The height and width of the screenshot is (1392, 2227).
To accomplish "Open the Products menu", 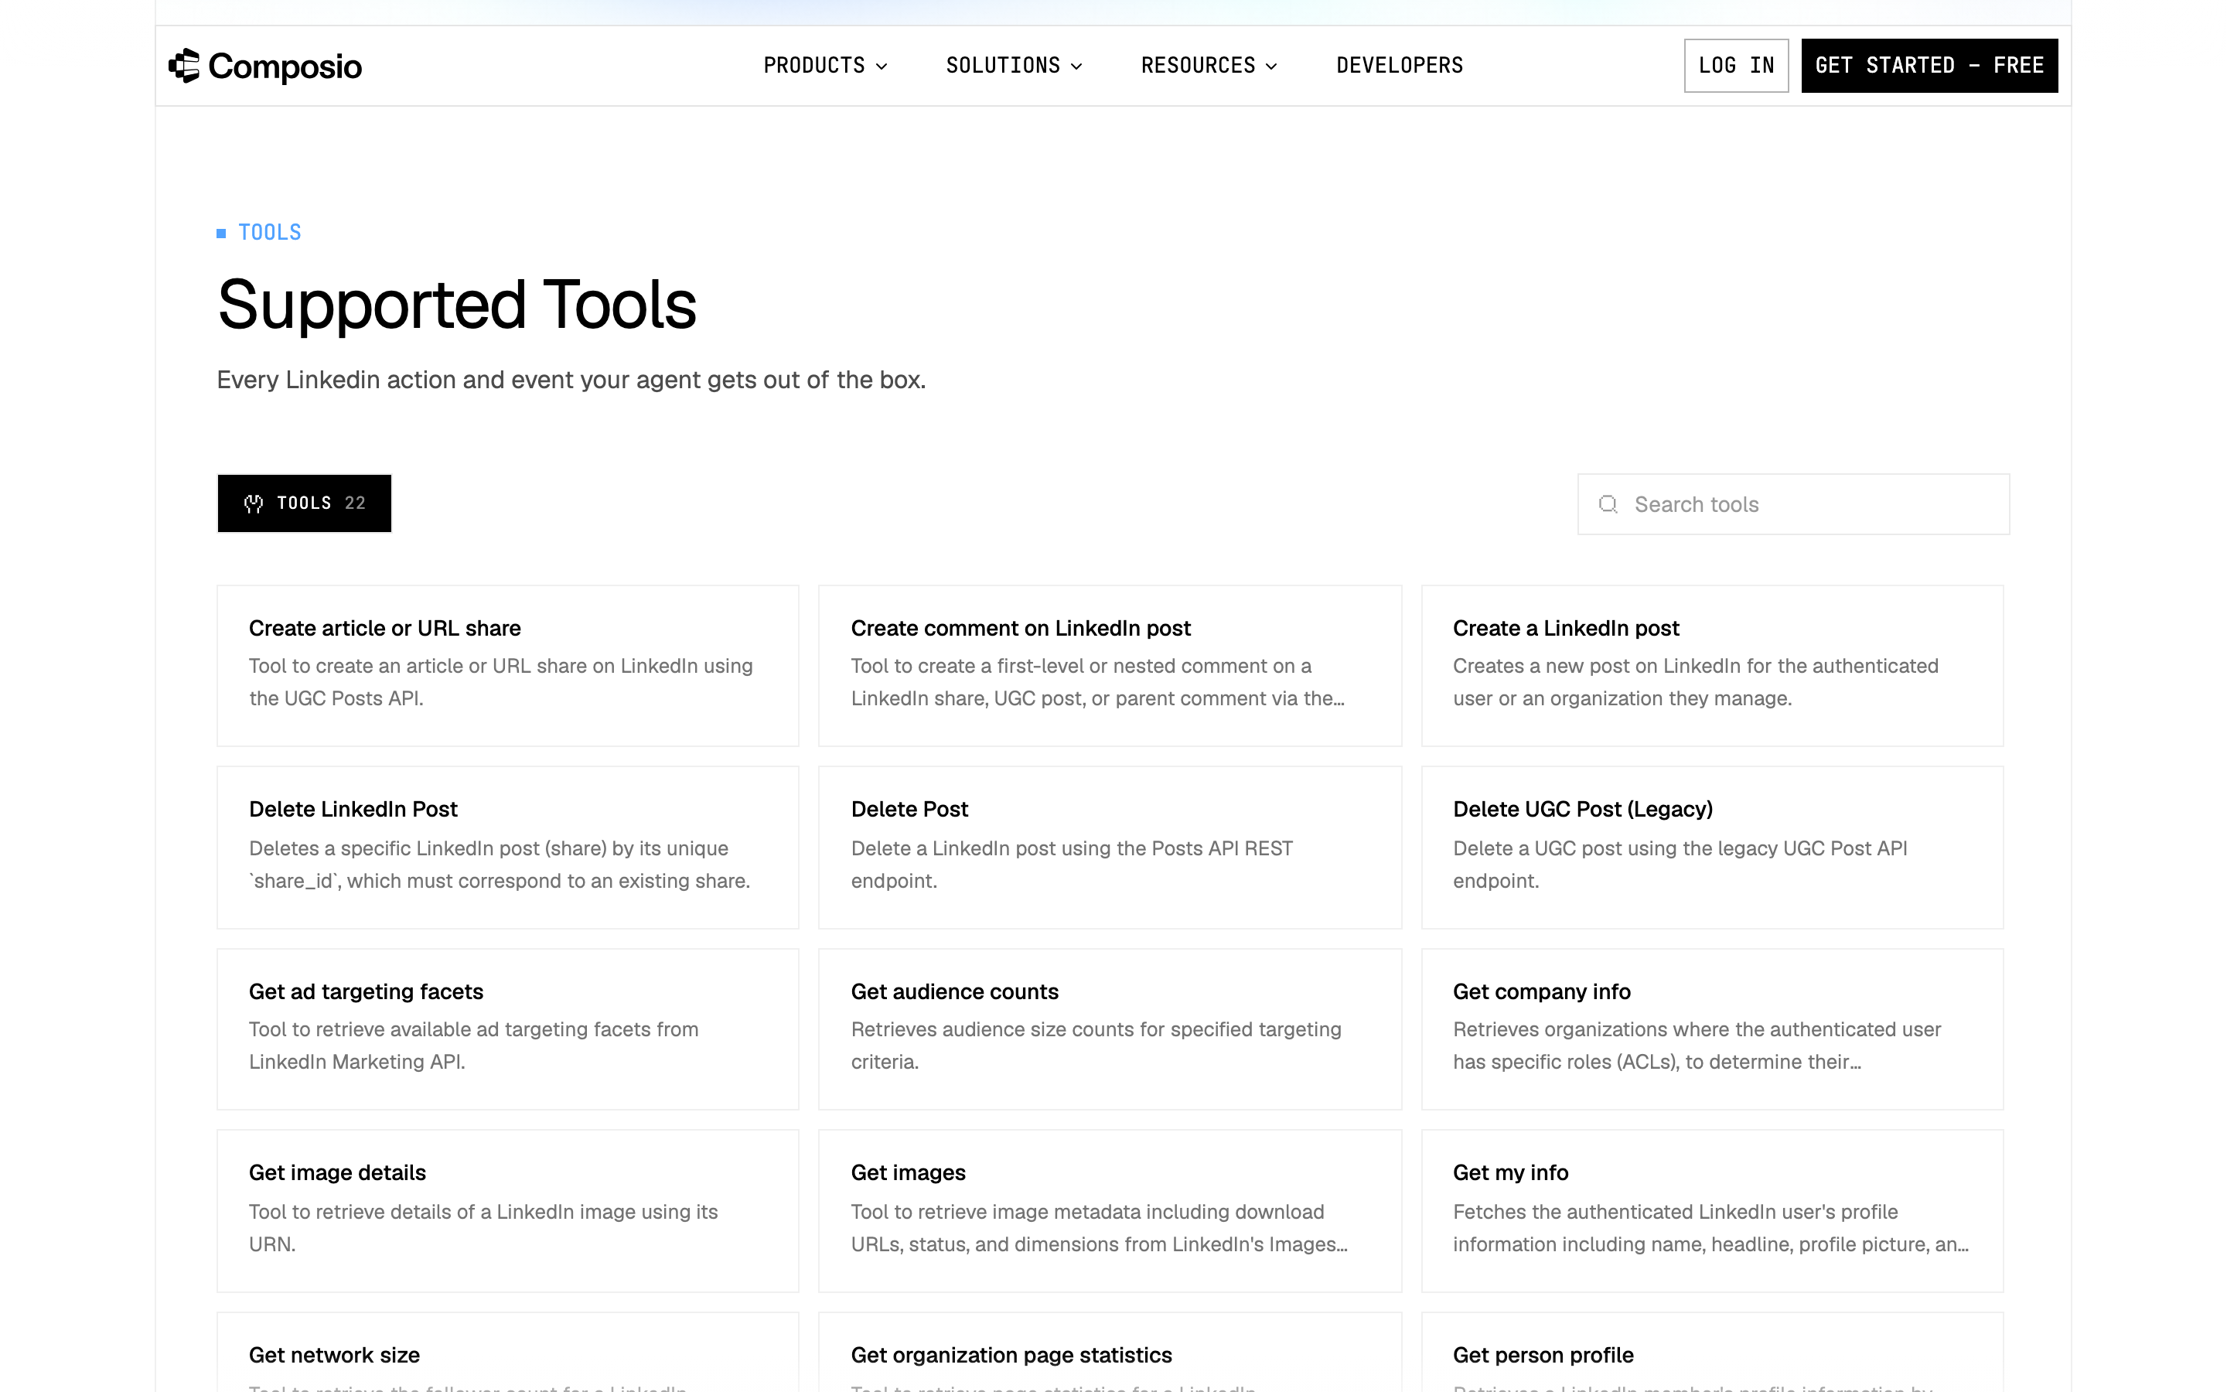I will point(826,66).
